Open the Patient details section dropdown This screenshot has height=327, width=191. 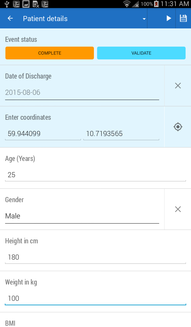pyautogui.click(x=144, y=19)
